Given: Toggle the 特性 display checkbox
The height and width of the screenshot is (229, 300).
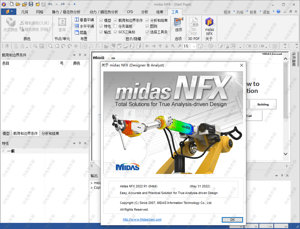Looking at the screenshot, I should (x=101, y=26).
